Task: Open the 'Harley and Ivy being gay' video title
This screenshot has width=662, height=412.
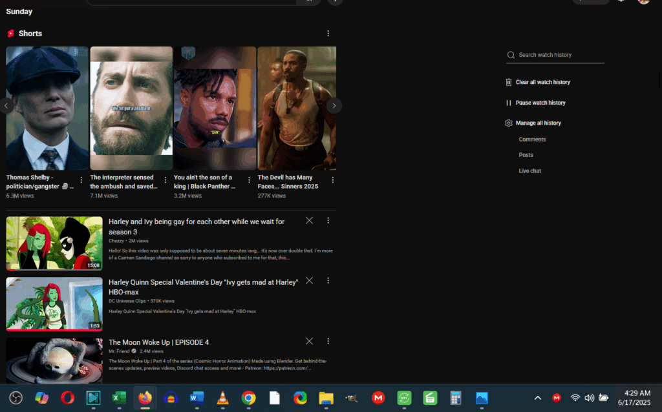Action: click(197, 227)
